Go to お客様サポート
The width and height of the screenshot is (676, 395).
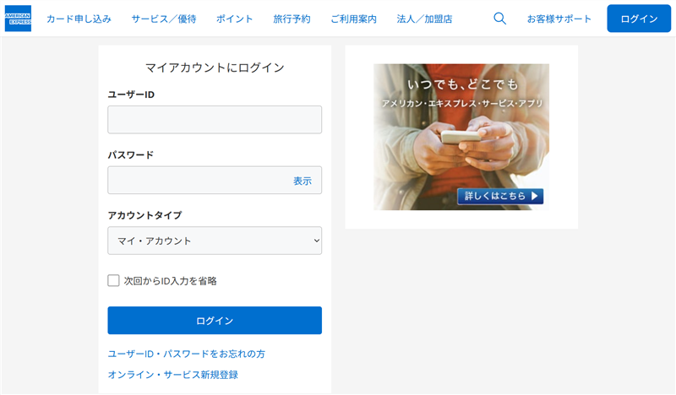pos(559,19)
